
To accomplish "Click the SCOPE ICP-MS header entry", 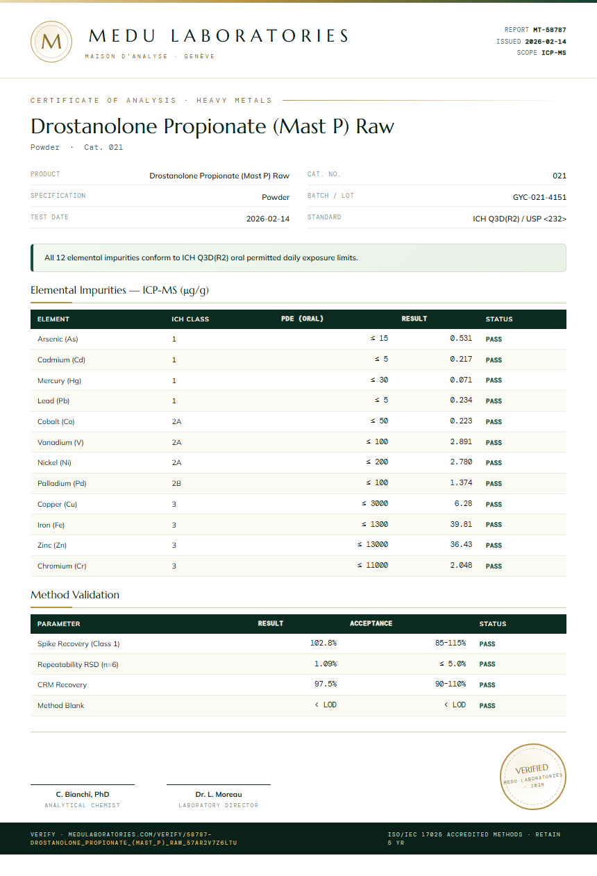I will click(541, 53).
